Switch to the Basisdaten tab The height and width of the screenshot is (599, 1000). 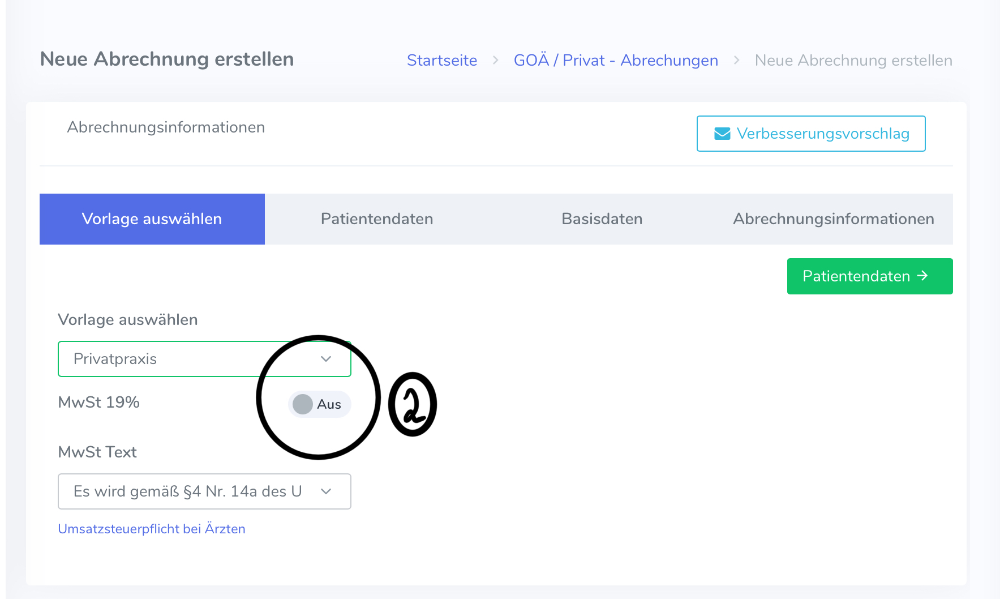[602, 219]
